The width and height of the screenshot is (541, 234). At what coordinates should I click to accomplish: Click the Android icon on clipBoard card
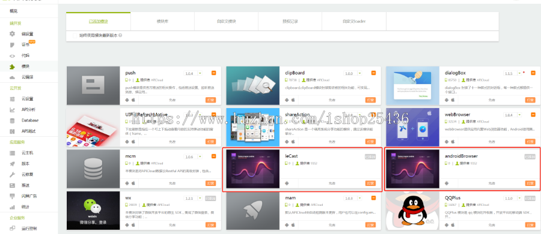click(287, 100)
